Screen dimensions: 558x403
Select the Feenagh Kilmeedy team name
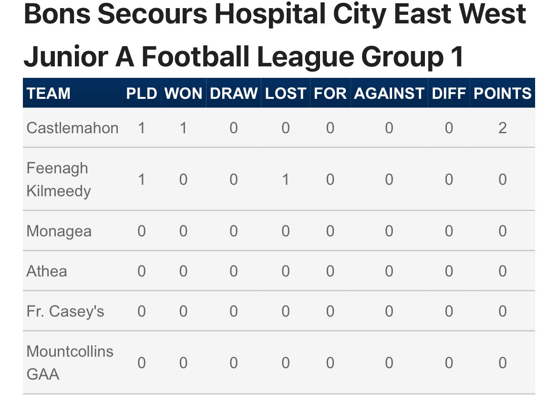pos(58,180)
